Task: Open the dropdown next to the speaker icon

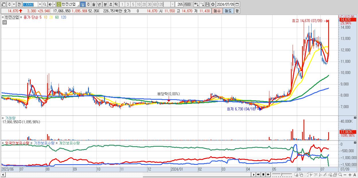Action: tap(54, 4)
